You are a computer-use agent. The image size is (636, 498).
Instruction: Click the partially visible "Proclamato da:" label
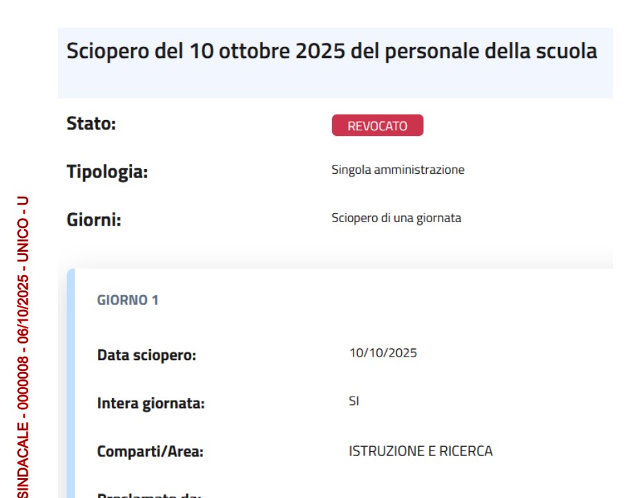click(x=149, y=495)
